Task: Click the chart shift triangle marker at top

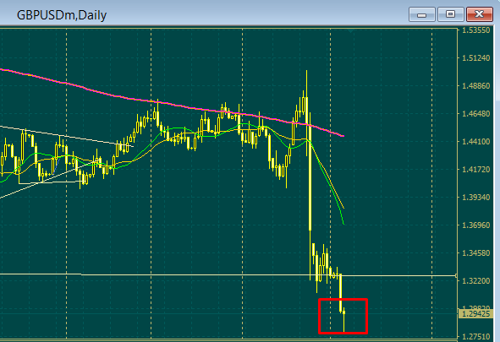Action: 351,31
